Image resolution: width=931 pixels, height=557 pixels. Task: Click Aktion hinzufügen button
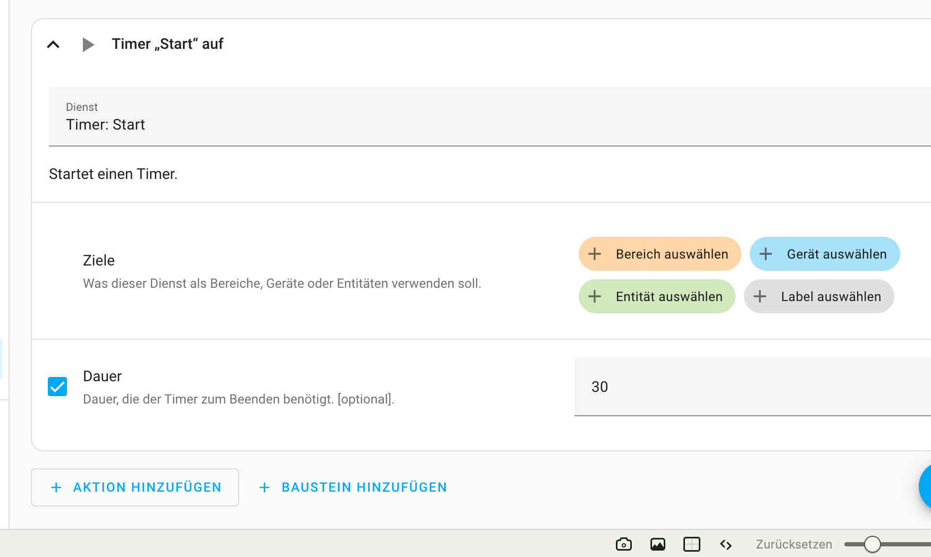click(x=135, y=487)
